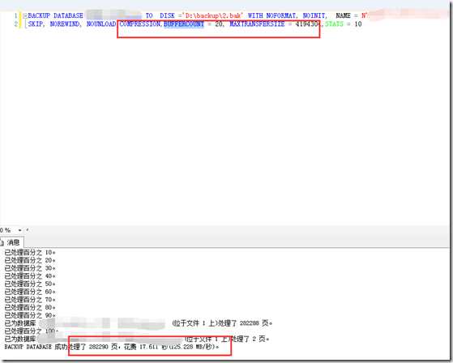Open the editor zoom percentage dropdown
The image size is (453, 363).
[x=19, y=230]
